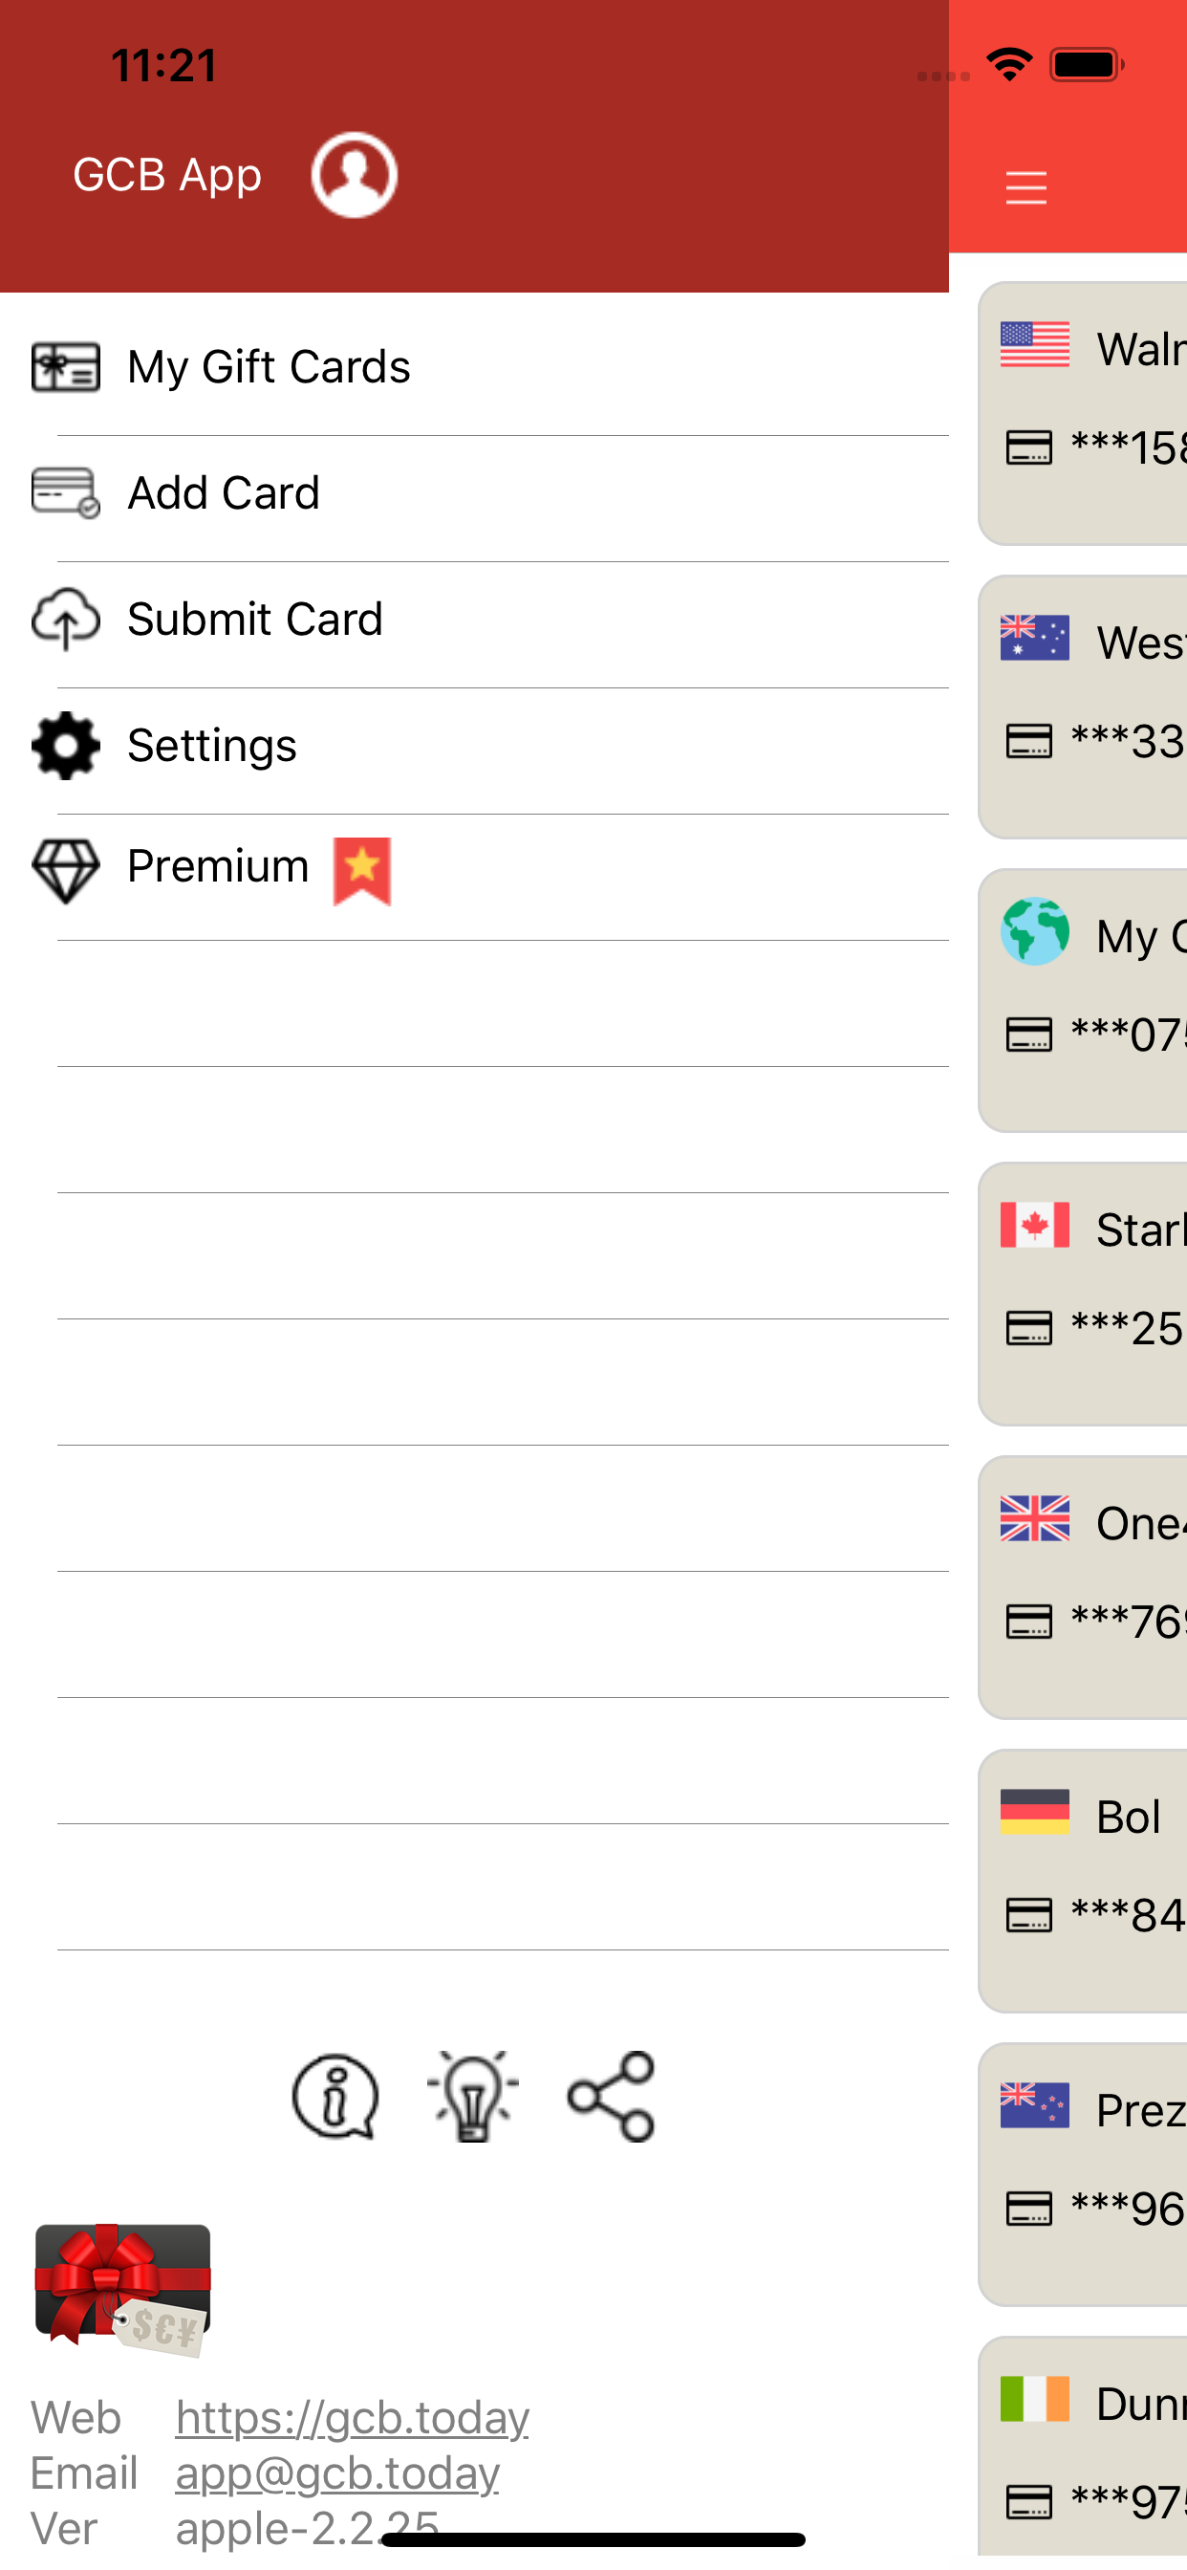Select the Premium star bookmark badge
Viewport: 1187px width, 2570px height.
pos(362,871)
